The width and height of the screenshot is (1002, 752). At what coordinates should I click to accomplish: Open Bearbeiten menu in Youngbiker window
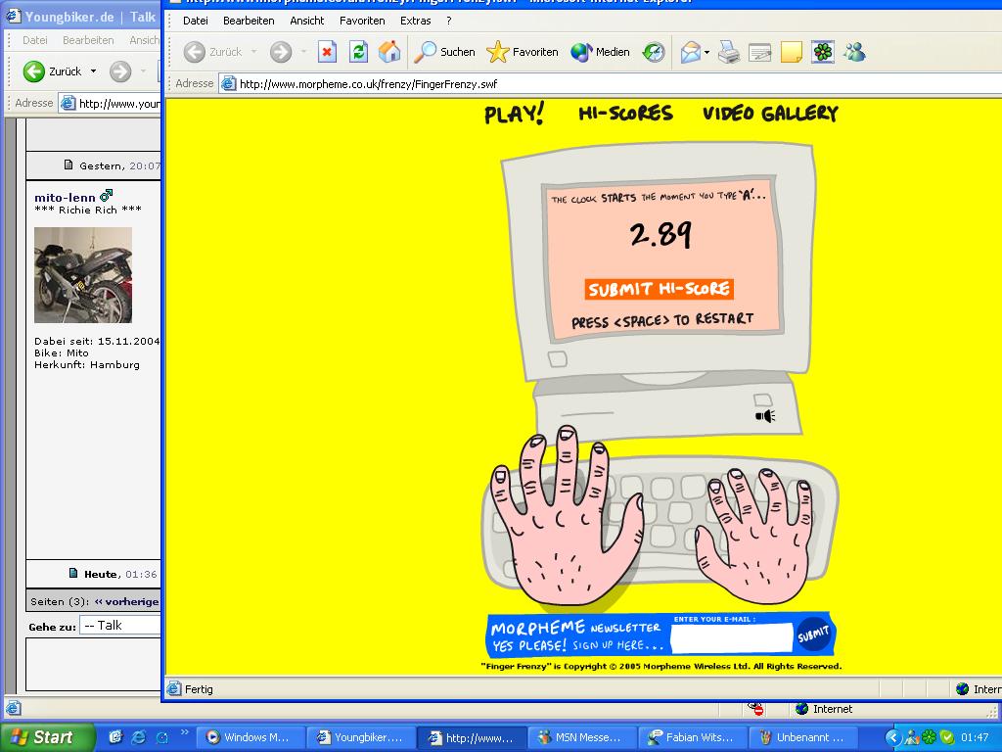click(x=88, y=39)
